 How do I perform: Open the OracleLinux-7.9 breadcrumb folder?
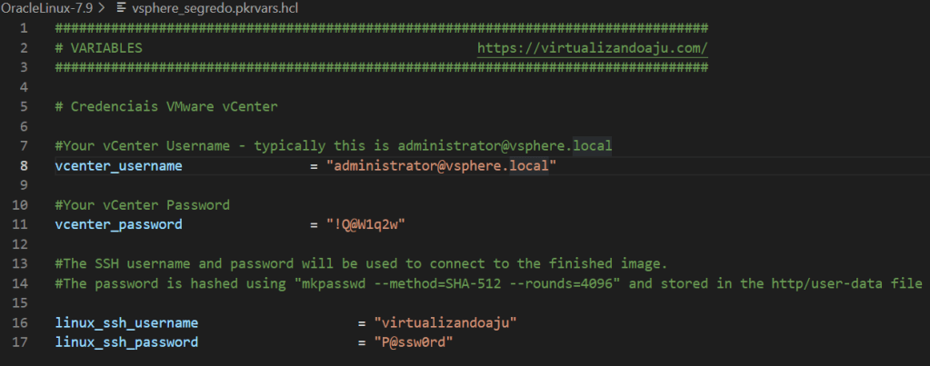46,8
